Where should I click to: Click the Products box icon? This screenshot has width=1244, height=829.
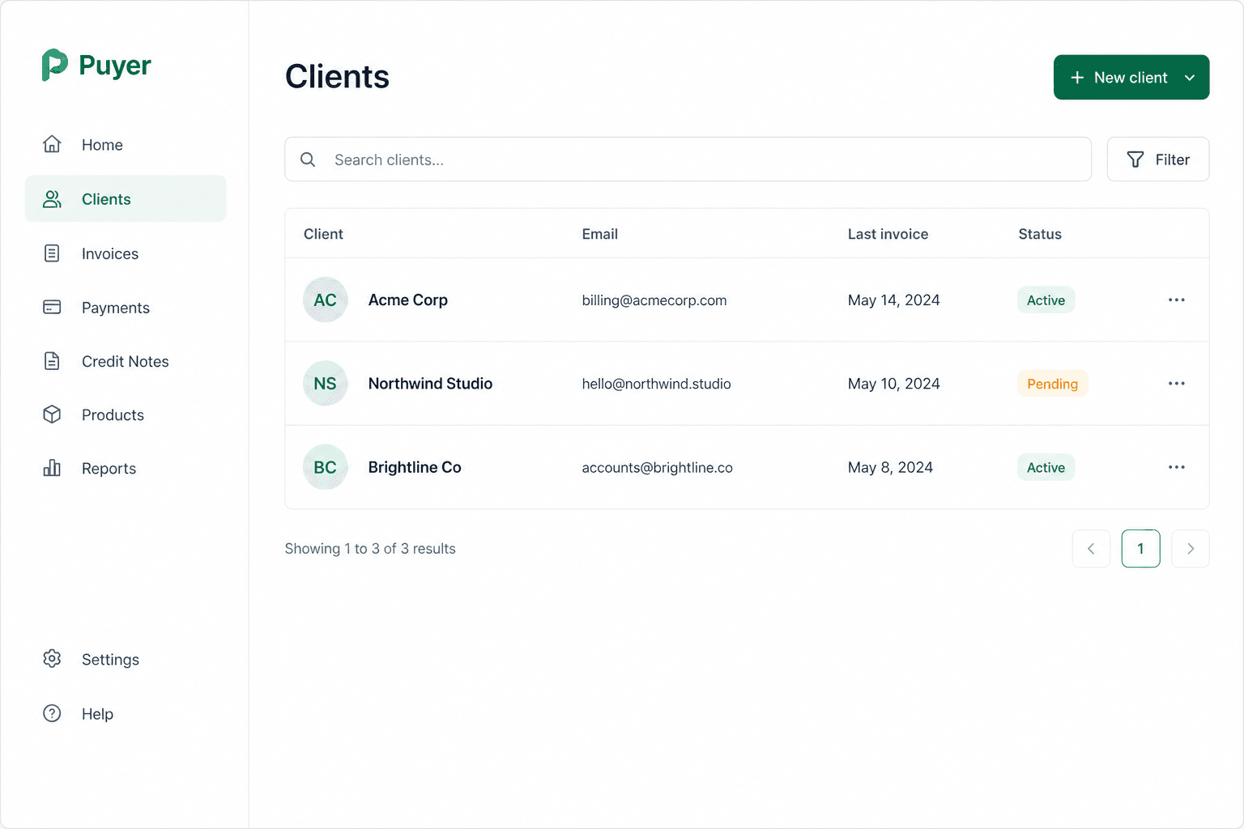point(52,414)
